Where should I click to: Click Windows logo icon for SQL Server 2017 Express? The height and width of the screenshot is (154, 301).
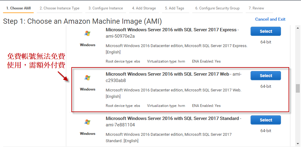tap(87, 33)
